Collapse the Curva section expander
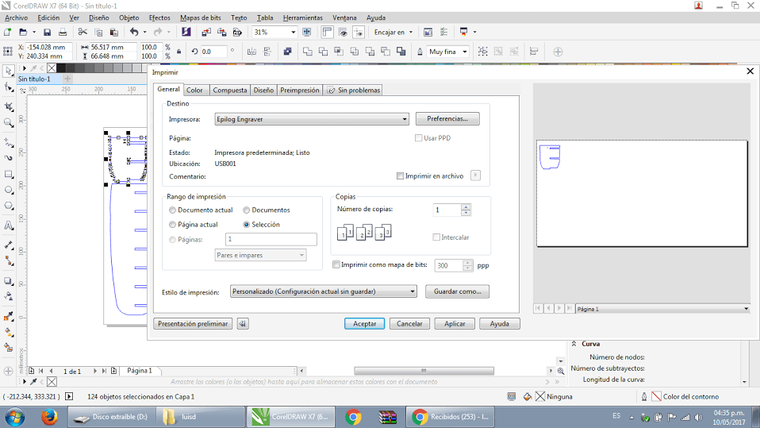Screen dimensions: 760x428 tap(574, 344)
